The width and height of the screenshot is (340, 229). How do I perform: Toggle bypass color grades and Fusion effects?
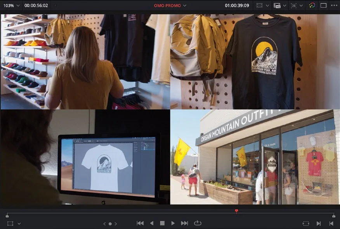click(x=312, y=5)
